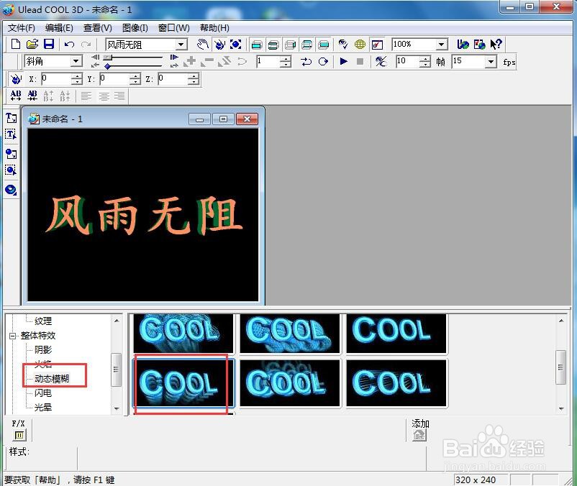
Task: Create a new file with the blank page icon
Action: 15,45
